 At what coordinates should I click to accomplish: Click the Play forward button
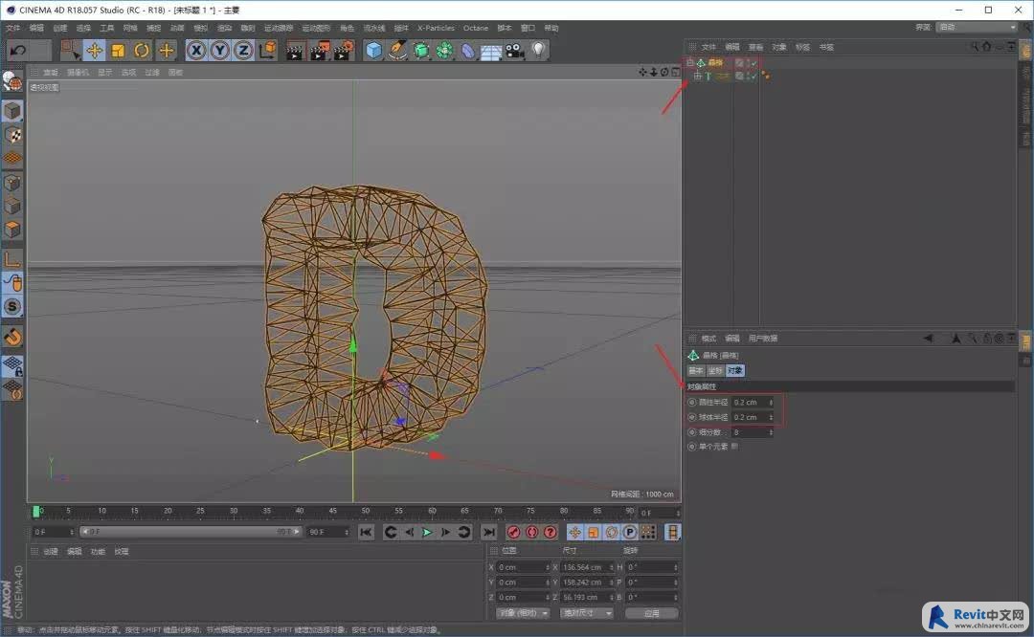point(427,532)
